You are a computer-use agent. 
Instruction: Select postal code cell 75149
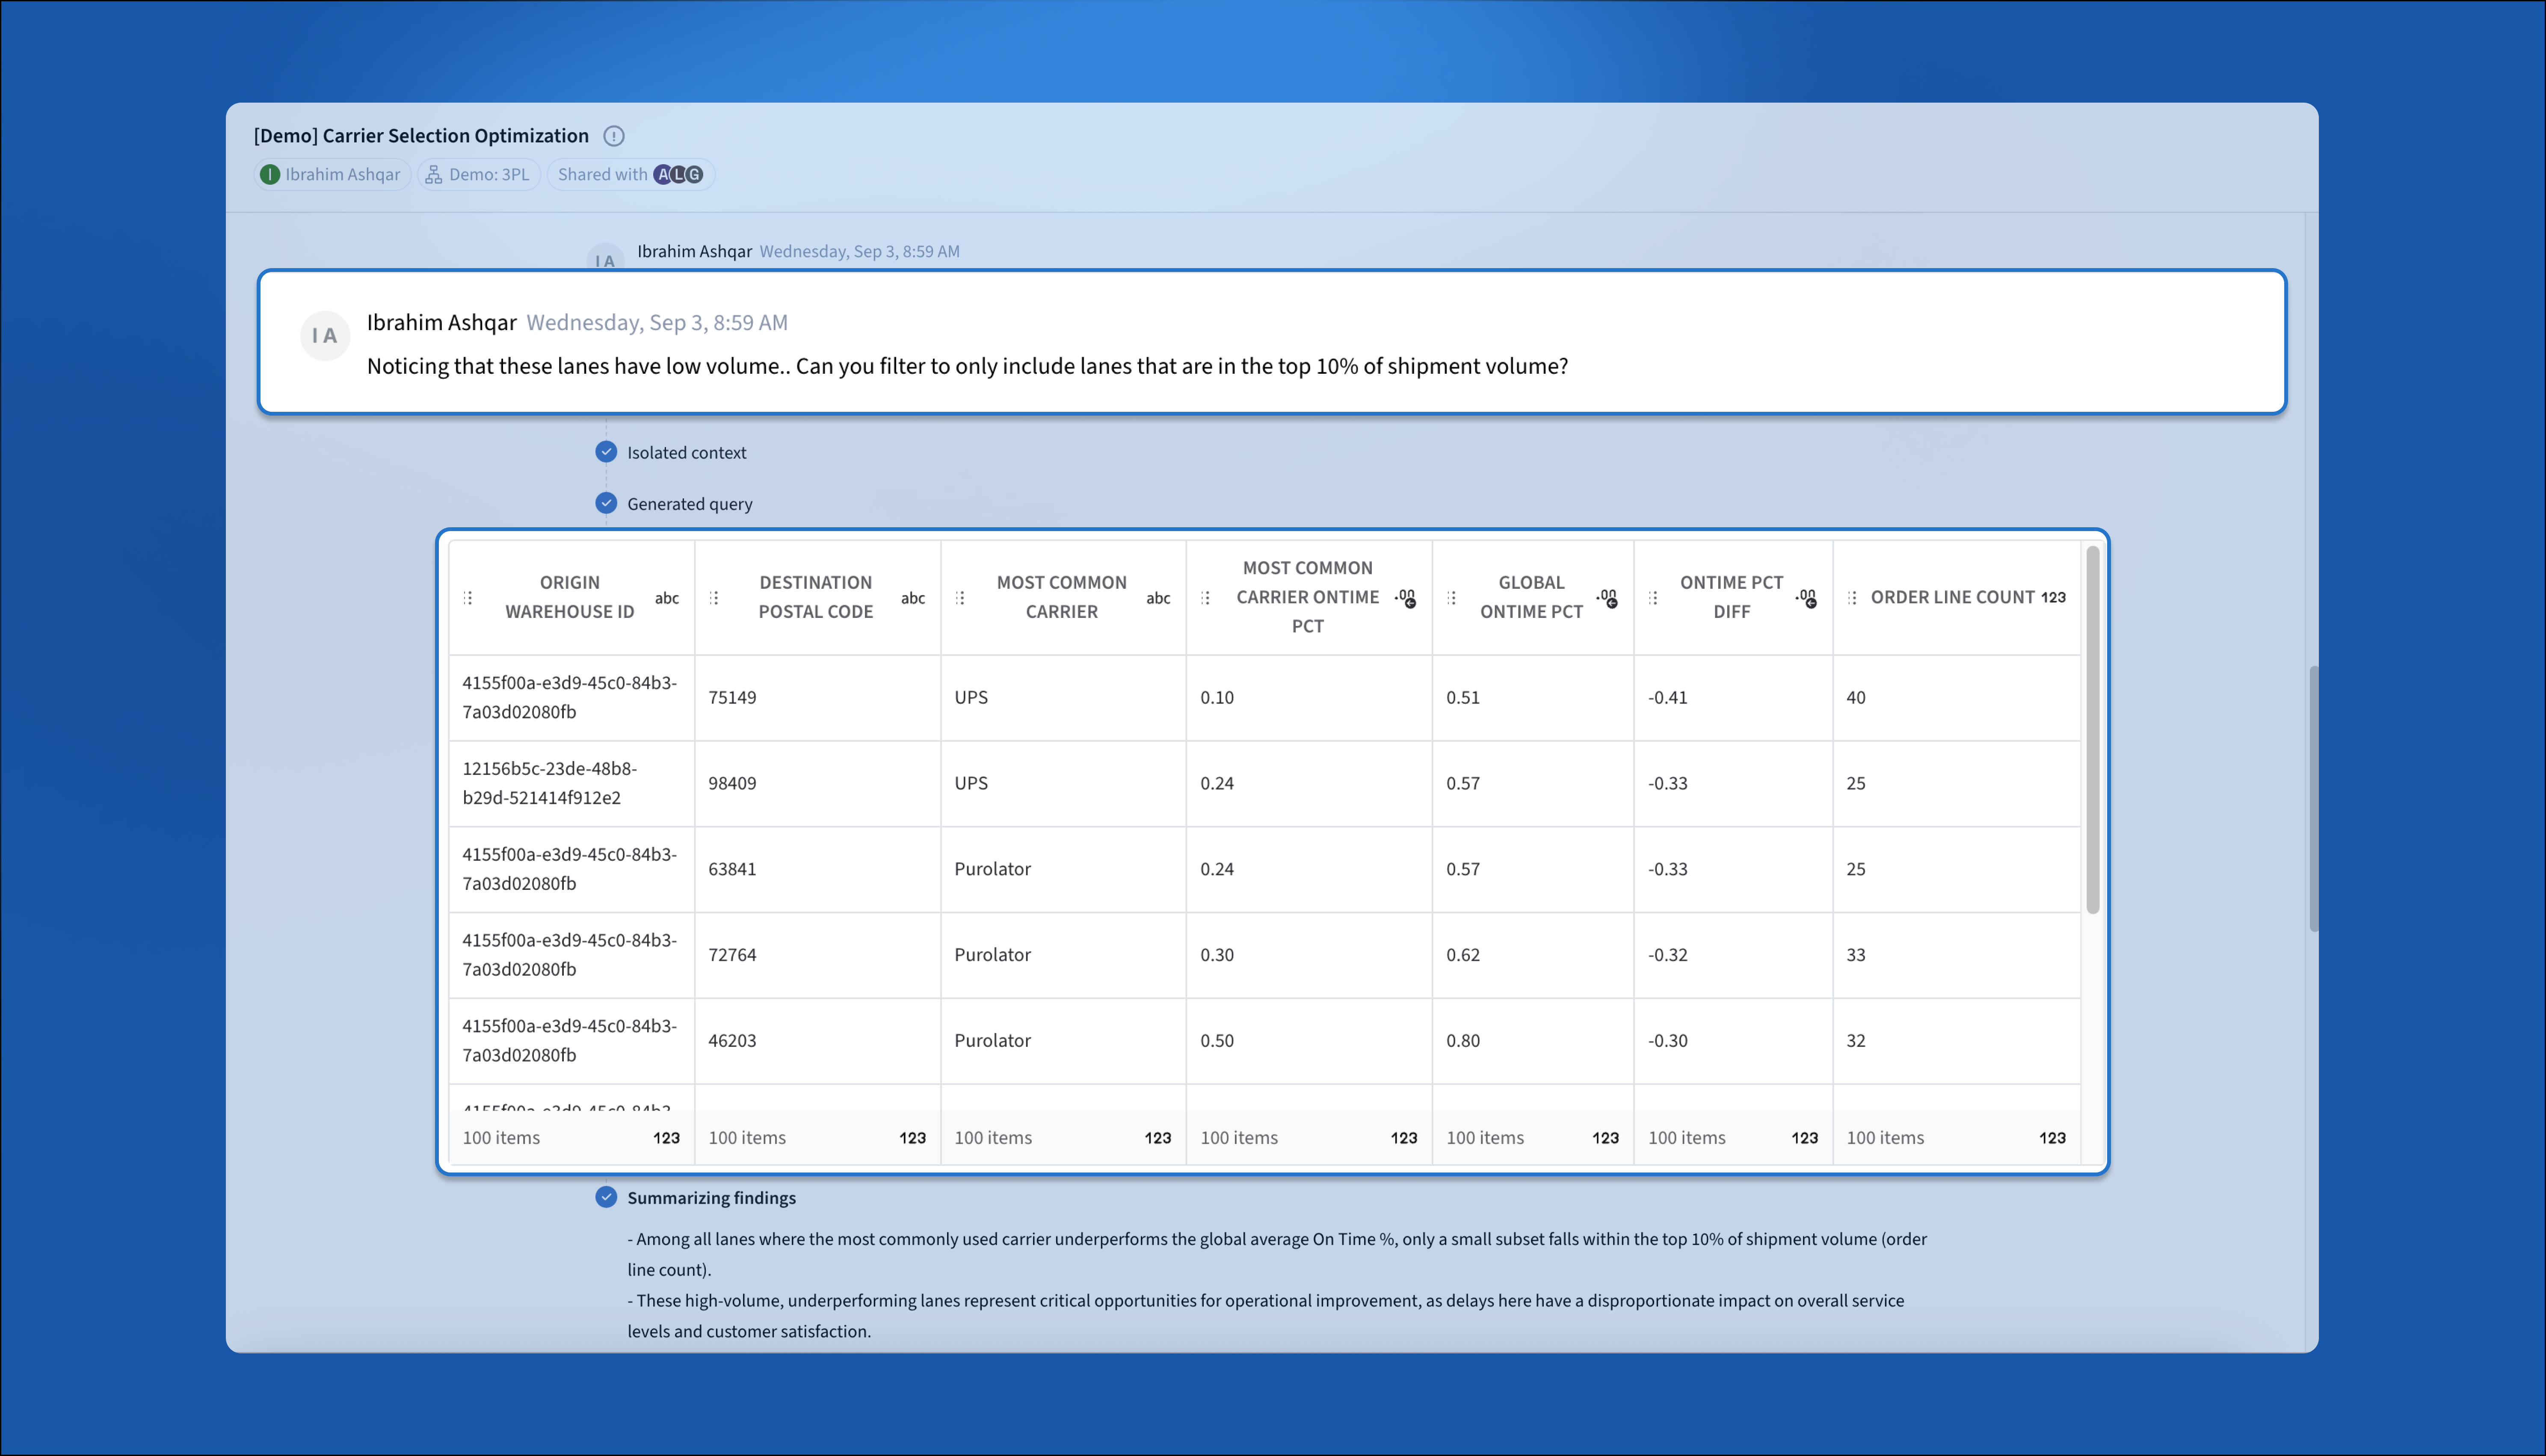[x=817, y=697]
